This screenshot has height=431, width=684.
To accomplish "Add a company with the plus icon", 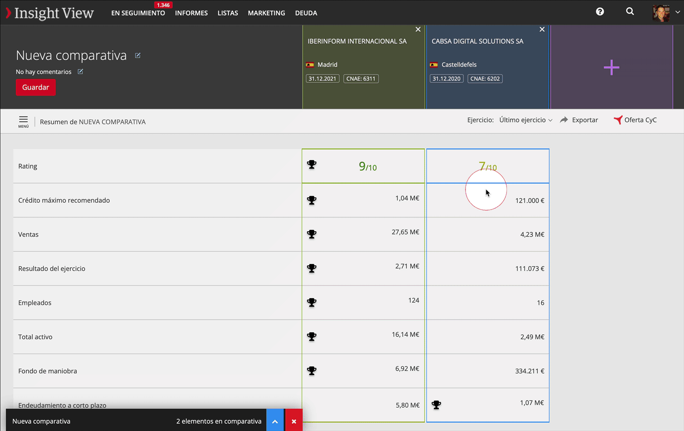I will 611,67.
